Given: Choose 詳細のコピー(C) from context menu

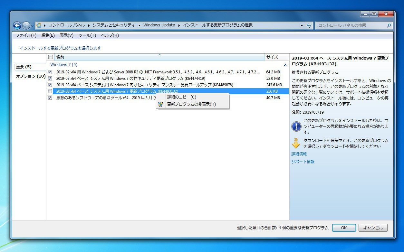Looking at the screenshot, I should point(193,97).
